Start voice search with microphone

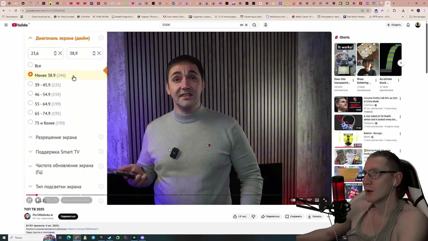(265, 25)
